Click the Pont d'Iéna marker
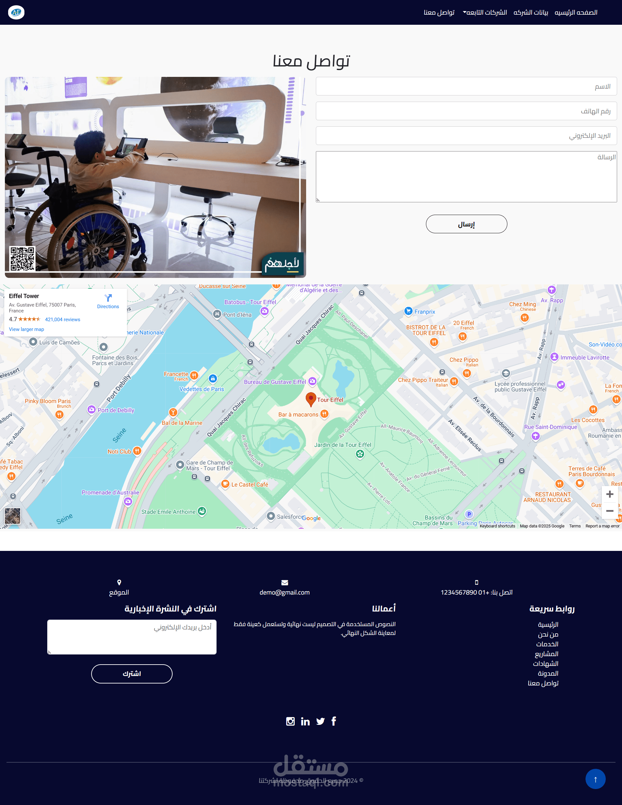 [x=218, y=314]
